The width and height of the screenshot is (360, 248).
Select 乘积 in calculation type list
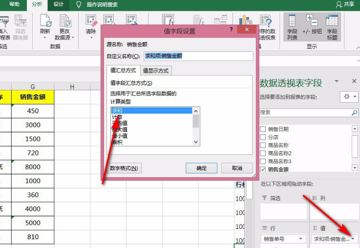[151, 142]
